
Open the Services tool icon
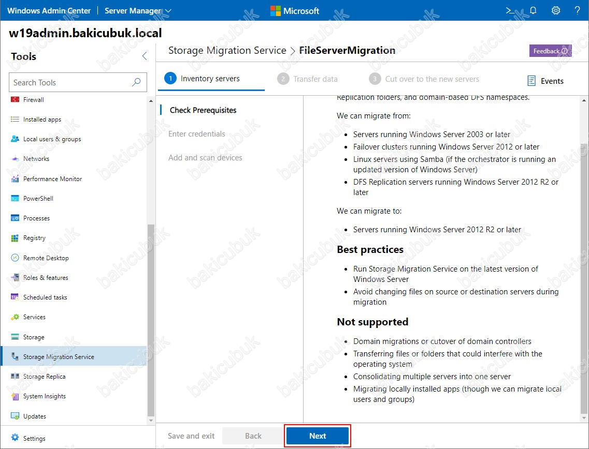tap(15, 317)
